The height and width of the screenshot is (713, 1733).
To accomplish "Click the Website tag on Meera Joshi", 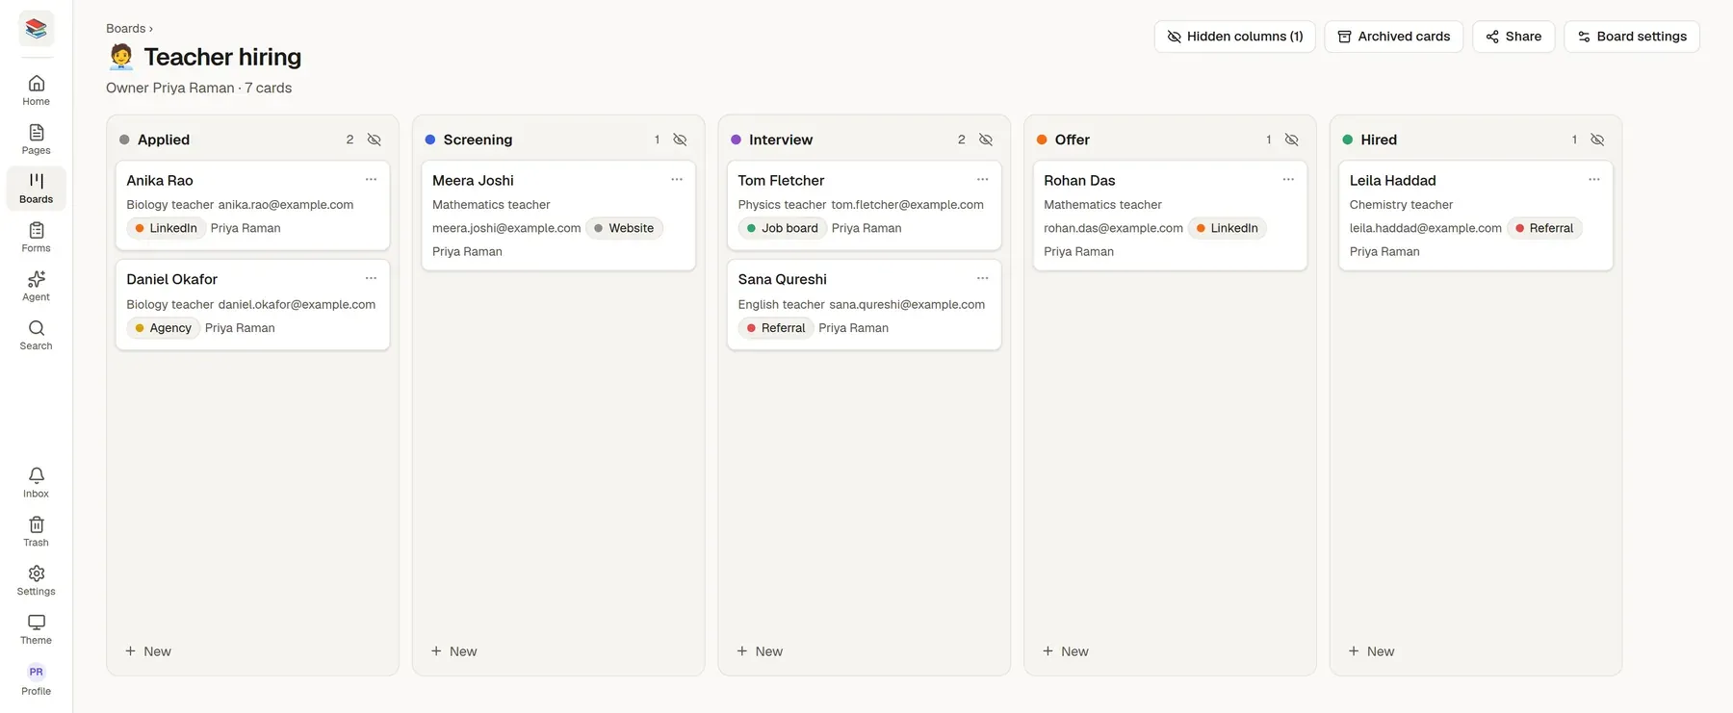I will [x=624, y=229].
